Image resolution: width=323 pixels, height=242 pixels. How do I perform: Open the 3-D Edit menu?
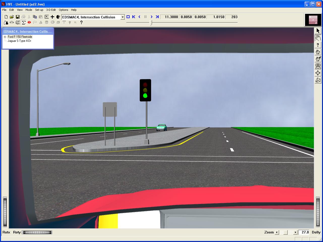(51, 10)
